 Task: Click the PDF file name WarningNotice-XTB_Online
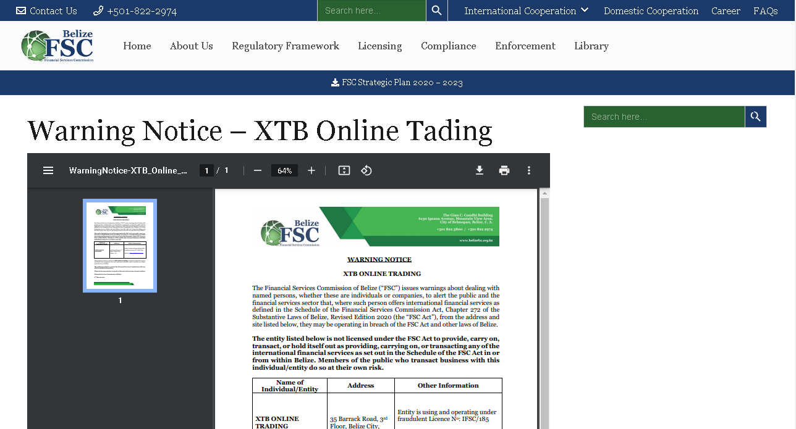tap(128, 170)
